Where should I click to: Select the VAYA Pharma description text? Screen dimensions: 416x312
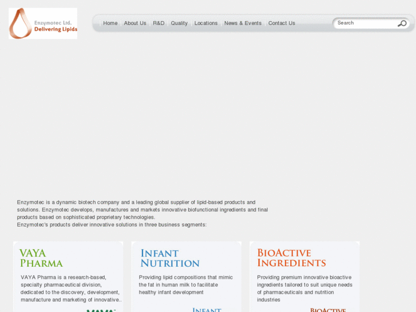tap(71, 289)
